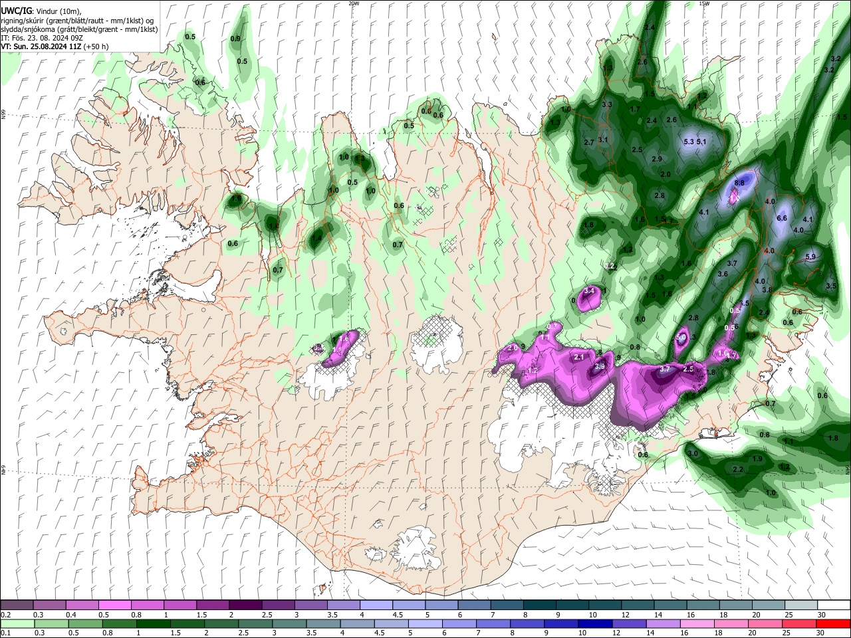Click the bright pink 0.5 snow legend swatch

[x=114, y=605]
